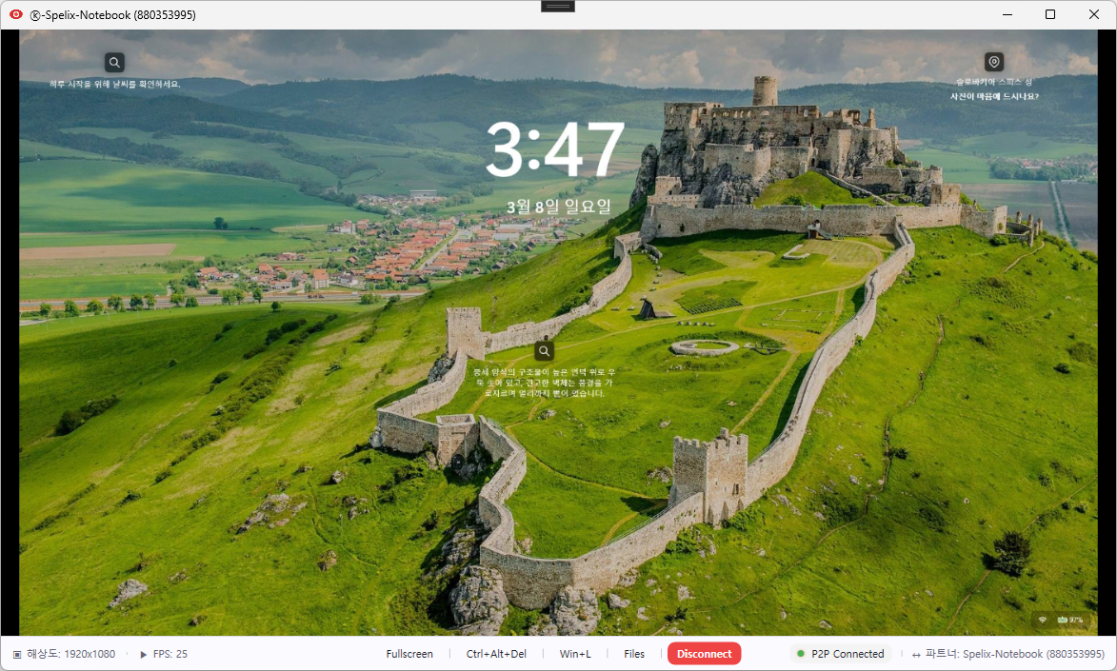
Task: Click the FPS play-arrow icon
Action: (x=144, y=655)
